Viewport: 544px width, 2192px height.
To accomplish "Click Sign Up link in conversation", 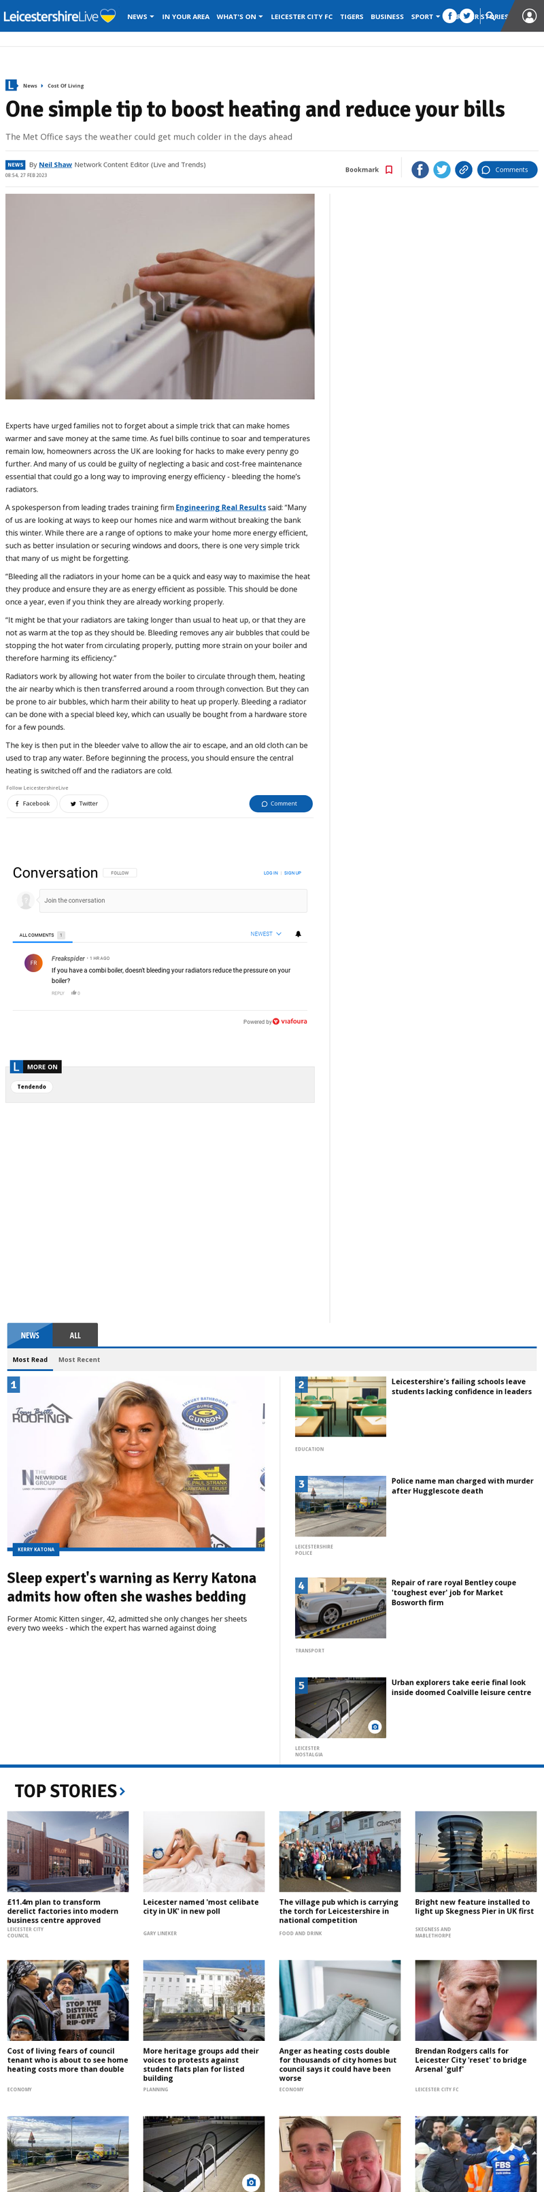I will (292, 873).
